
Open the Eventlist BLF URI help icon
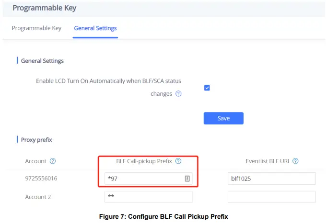tap(295, 161)
